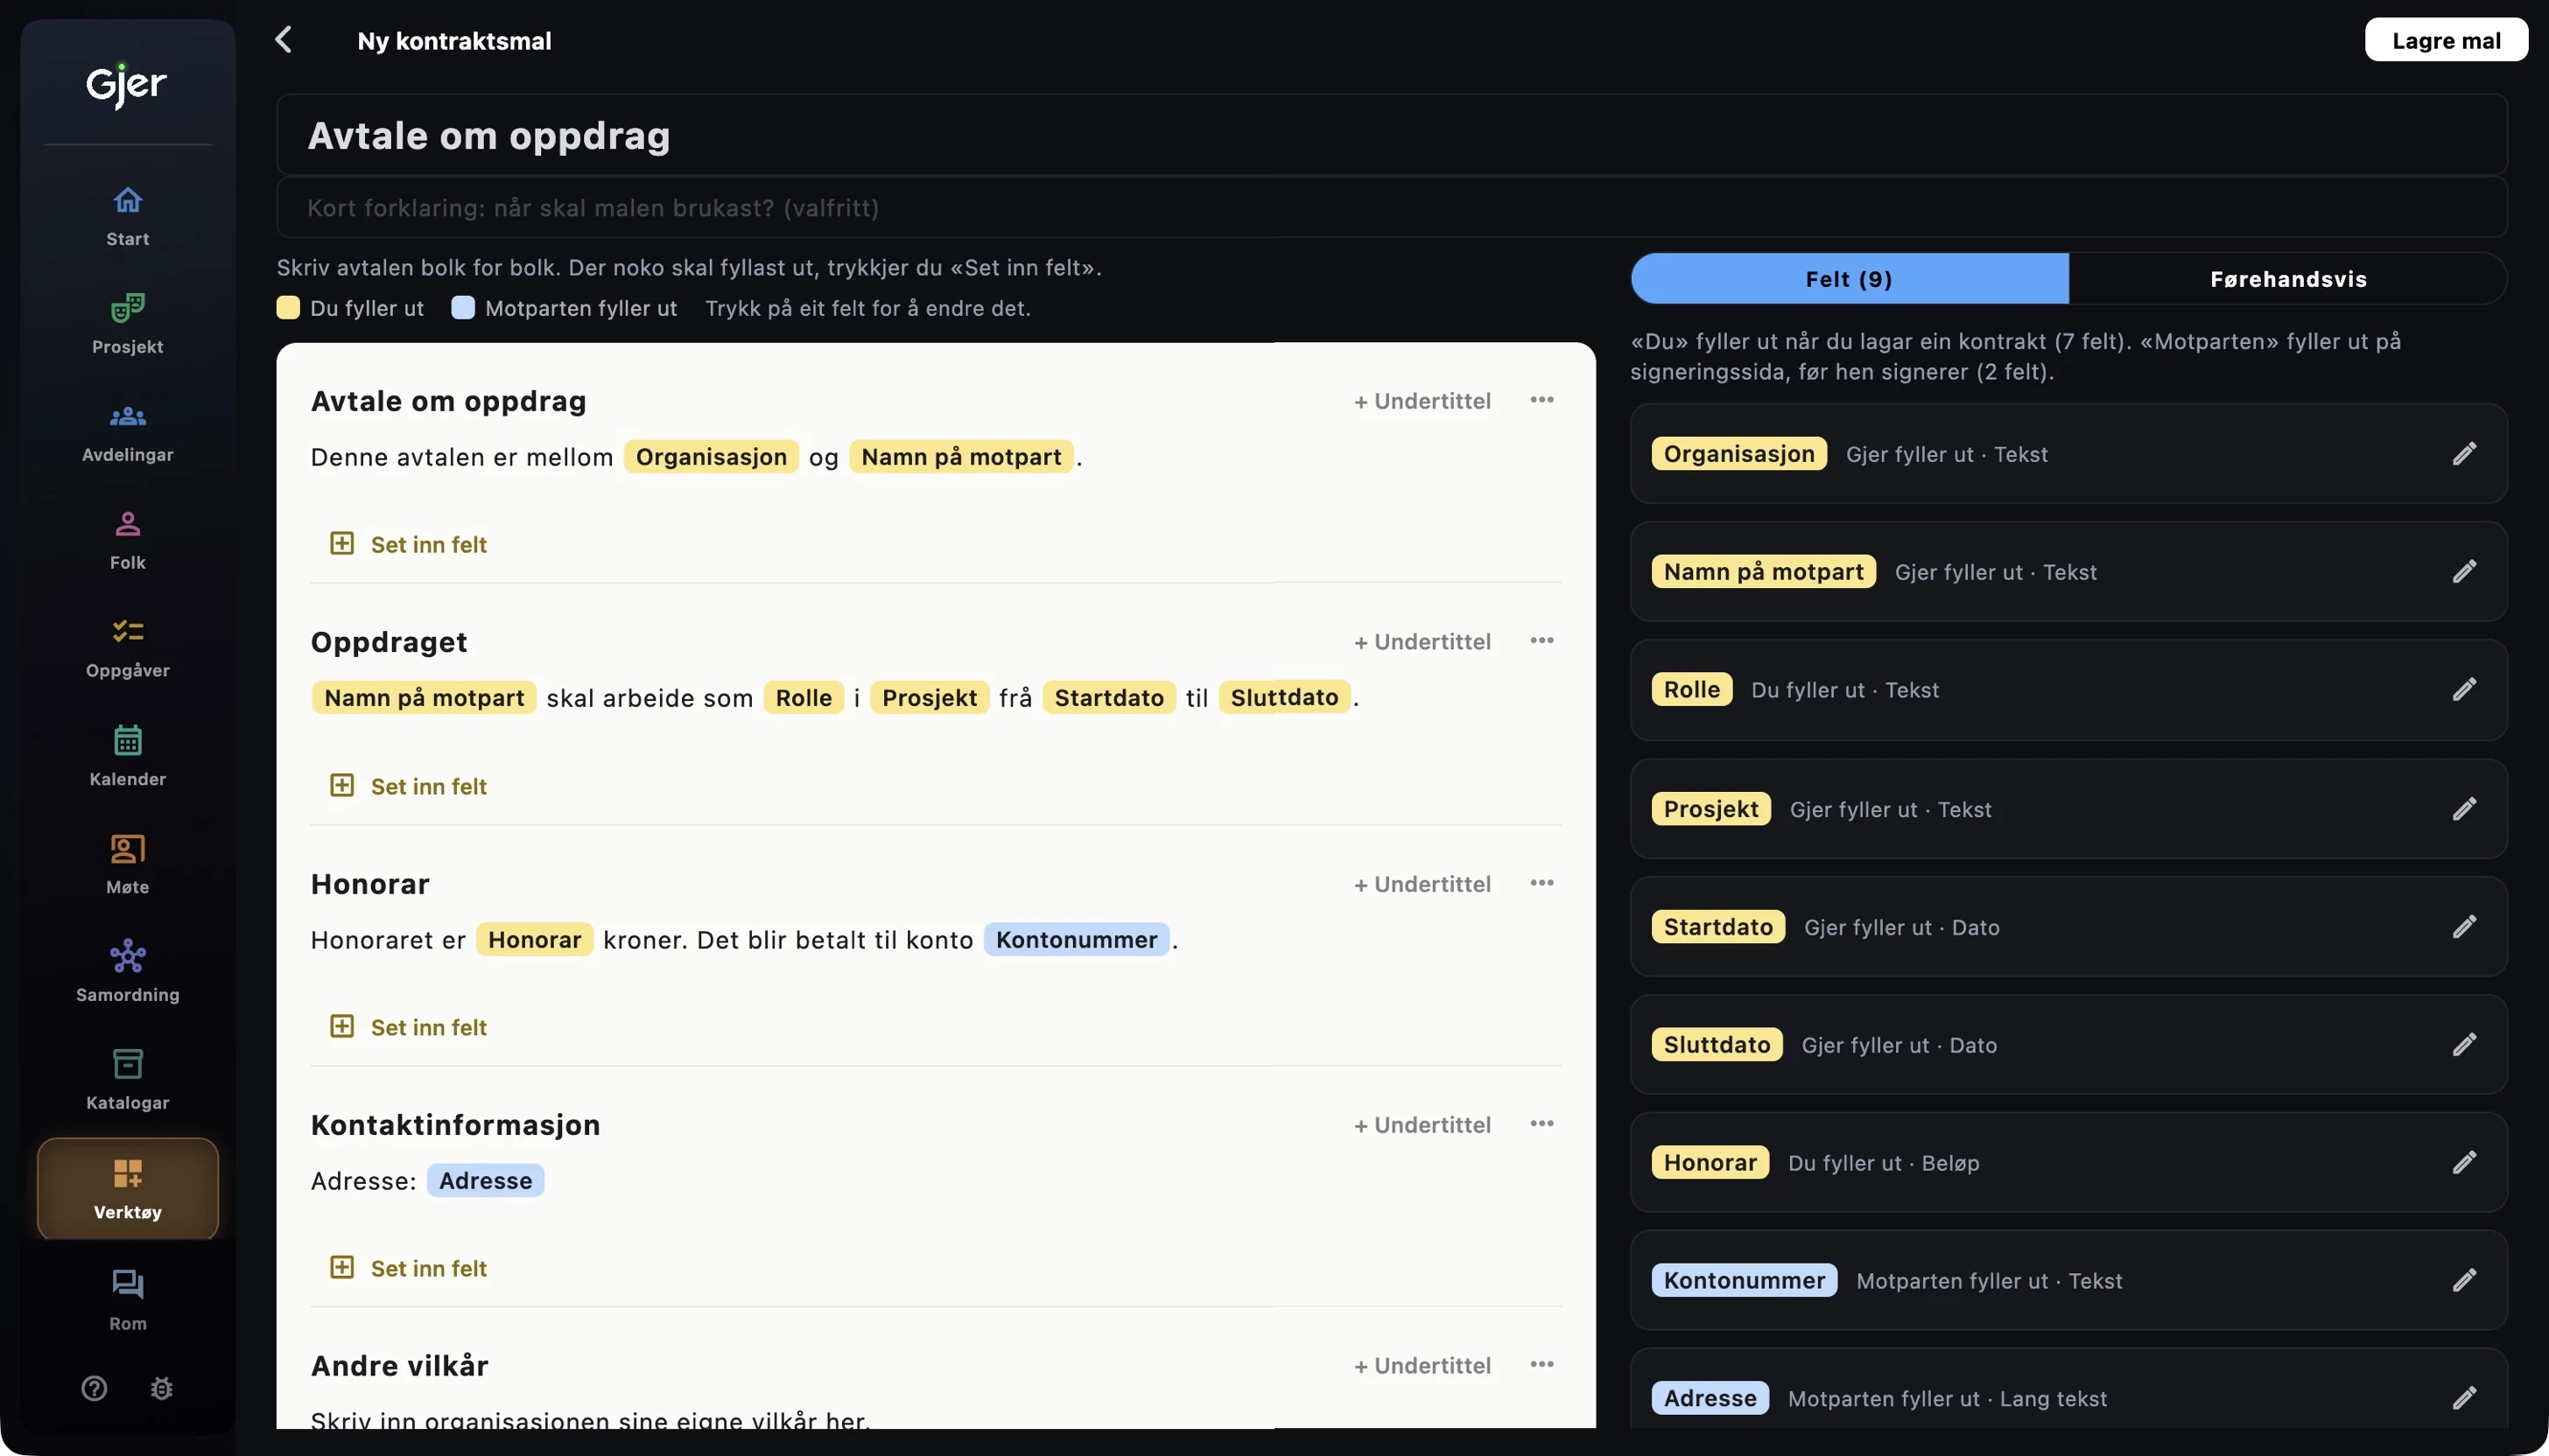
Task: Click the Gjer logo
Action: [x=126, y=86]
